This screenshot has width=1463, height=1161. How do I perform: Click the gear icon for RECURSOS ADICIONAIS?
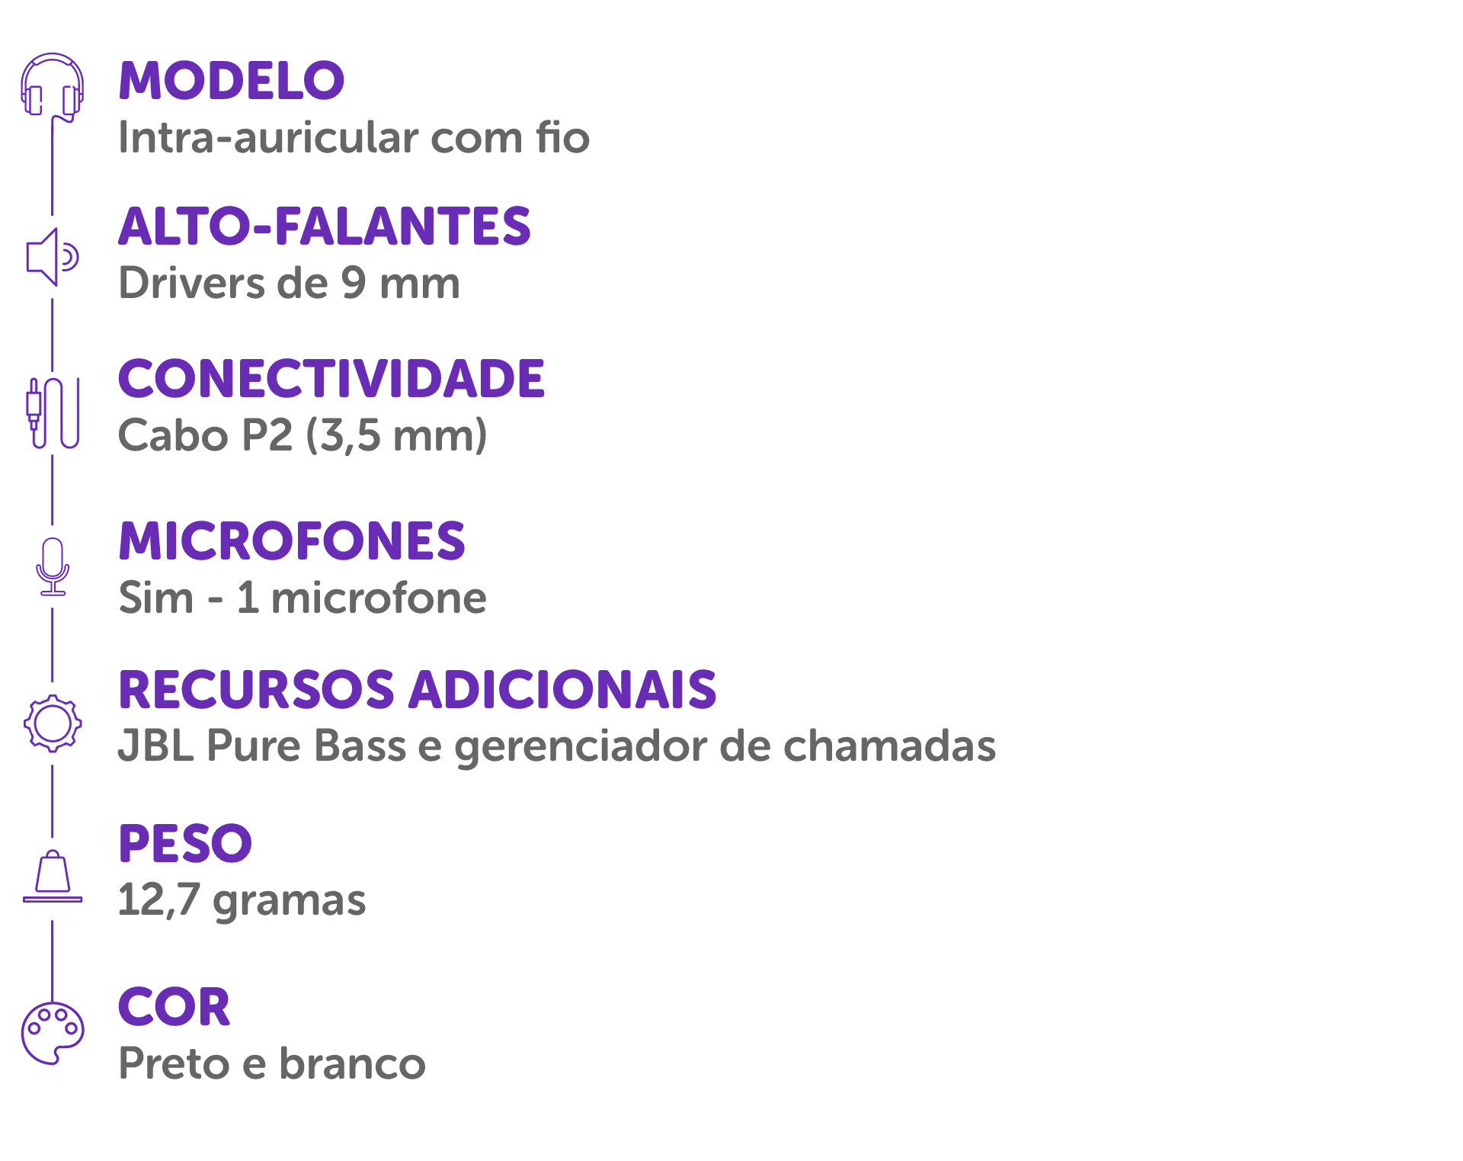coord(53,723)
